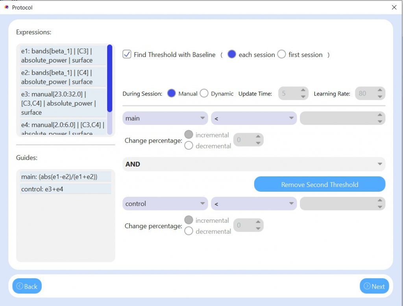Screen dimensions: 403x306
Task: Uncheck Find Threshold with Baseline checkbox
Action: coord(127,55)
